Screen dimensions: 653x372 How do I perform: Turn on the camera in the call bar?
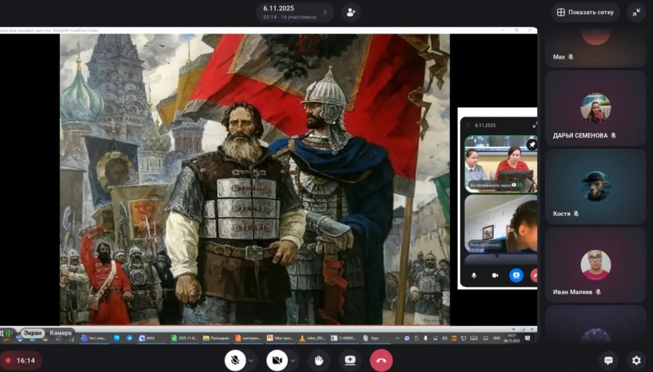277,360
